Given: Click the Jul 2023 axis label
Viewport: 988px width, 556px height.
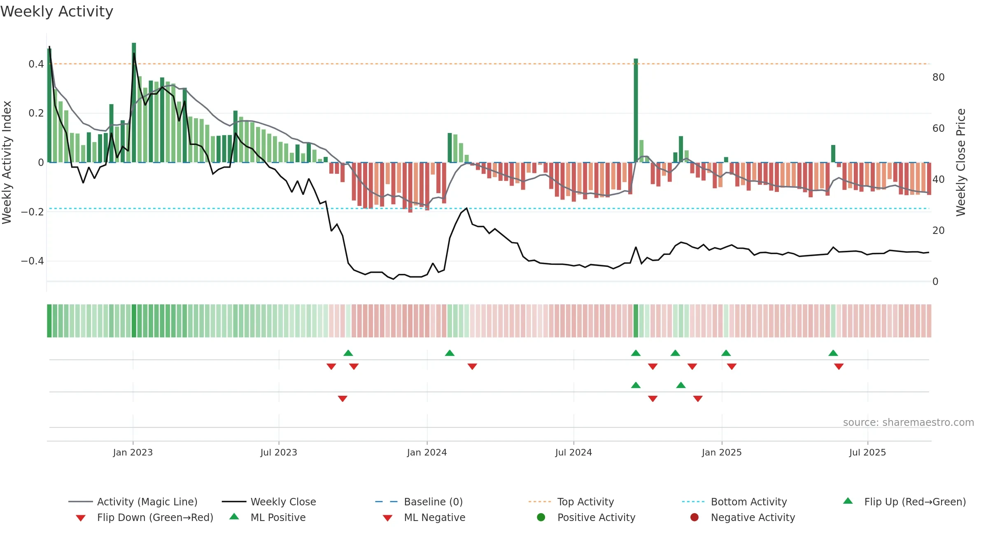Looking at the screenshot, I should (279, 452).
